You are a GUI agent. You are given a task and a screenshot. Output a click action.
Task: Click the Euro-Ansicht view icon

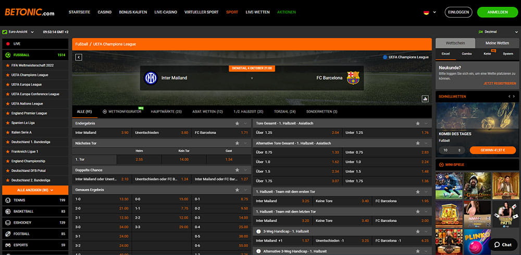coord(5,32)
